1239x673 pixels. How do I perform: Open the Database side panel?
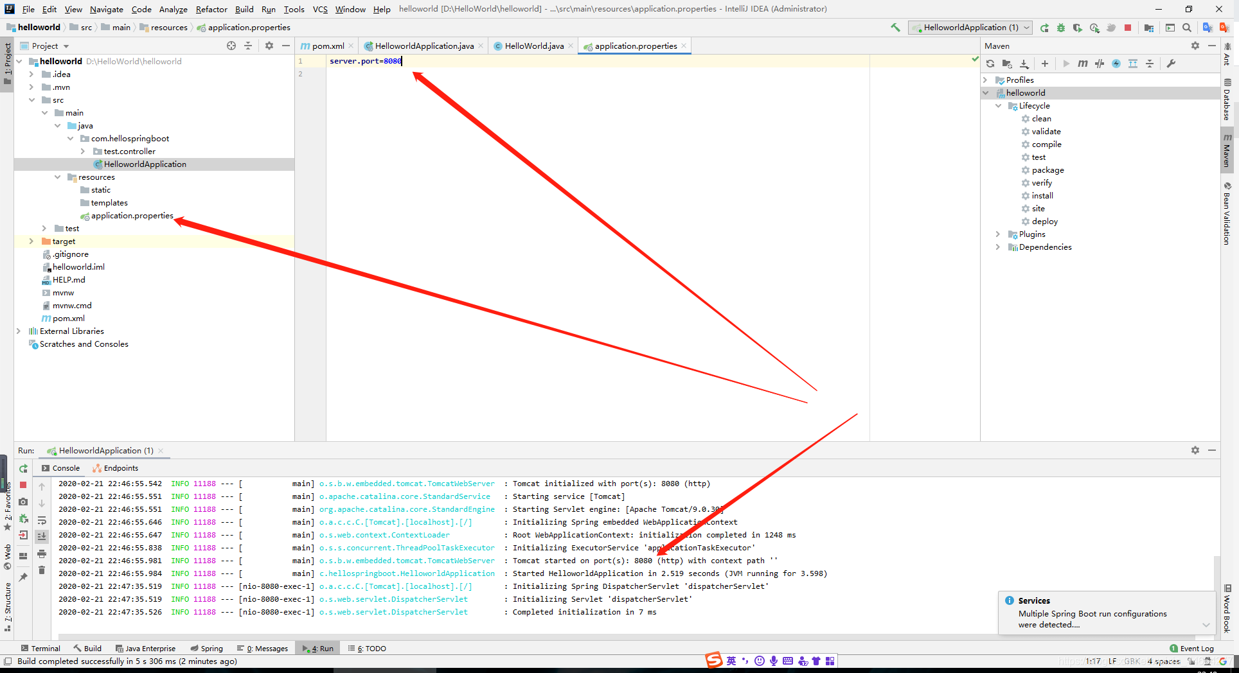tap(1227, 100)
